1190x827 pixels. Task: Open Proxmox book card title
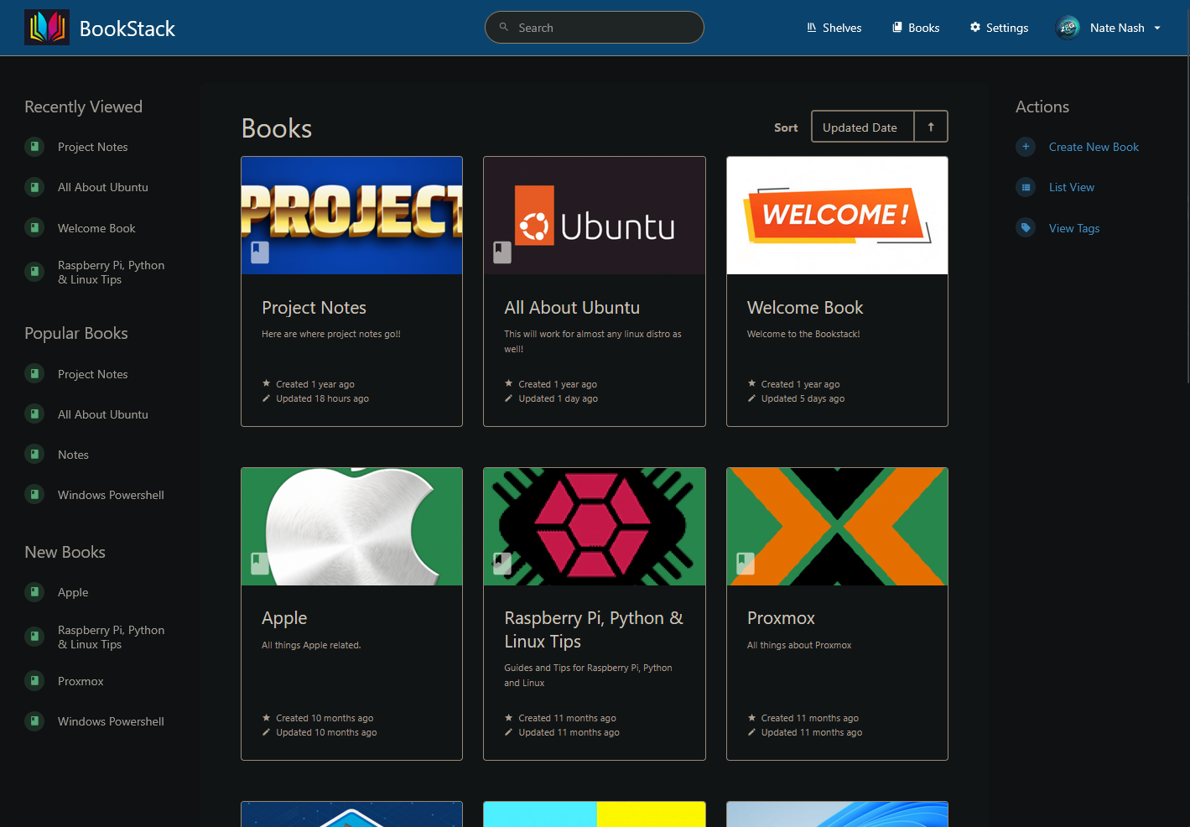pyautogui.click(x=781, y=618)
